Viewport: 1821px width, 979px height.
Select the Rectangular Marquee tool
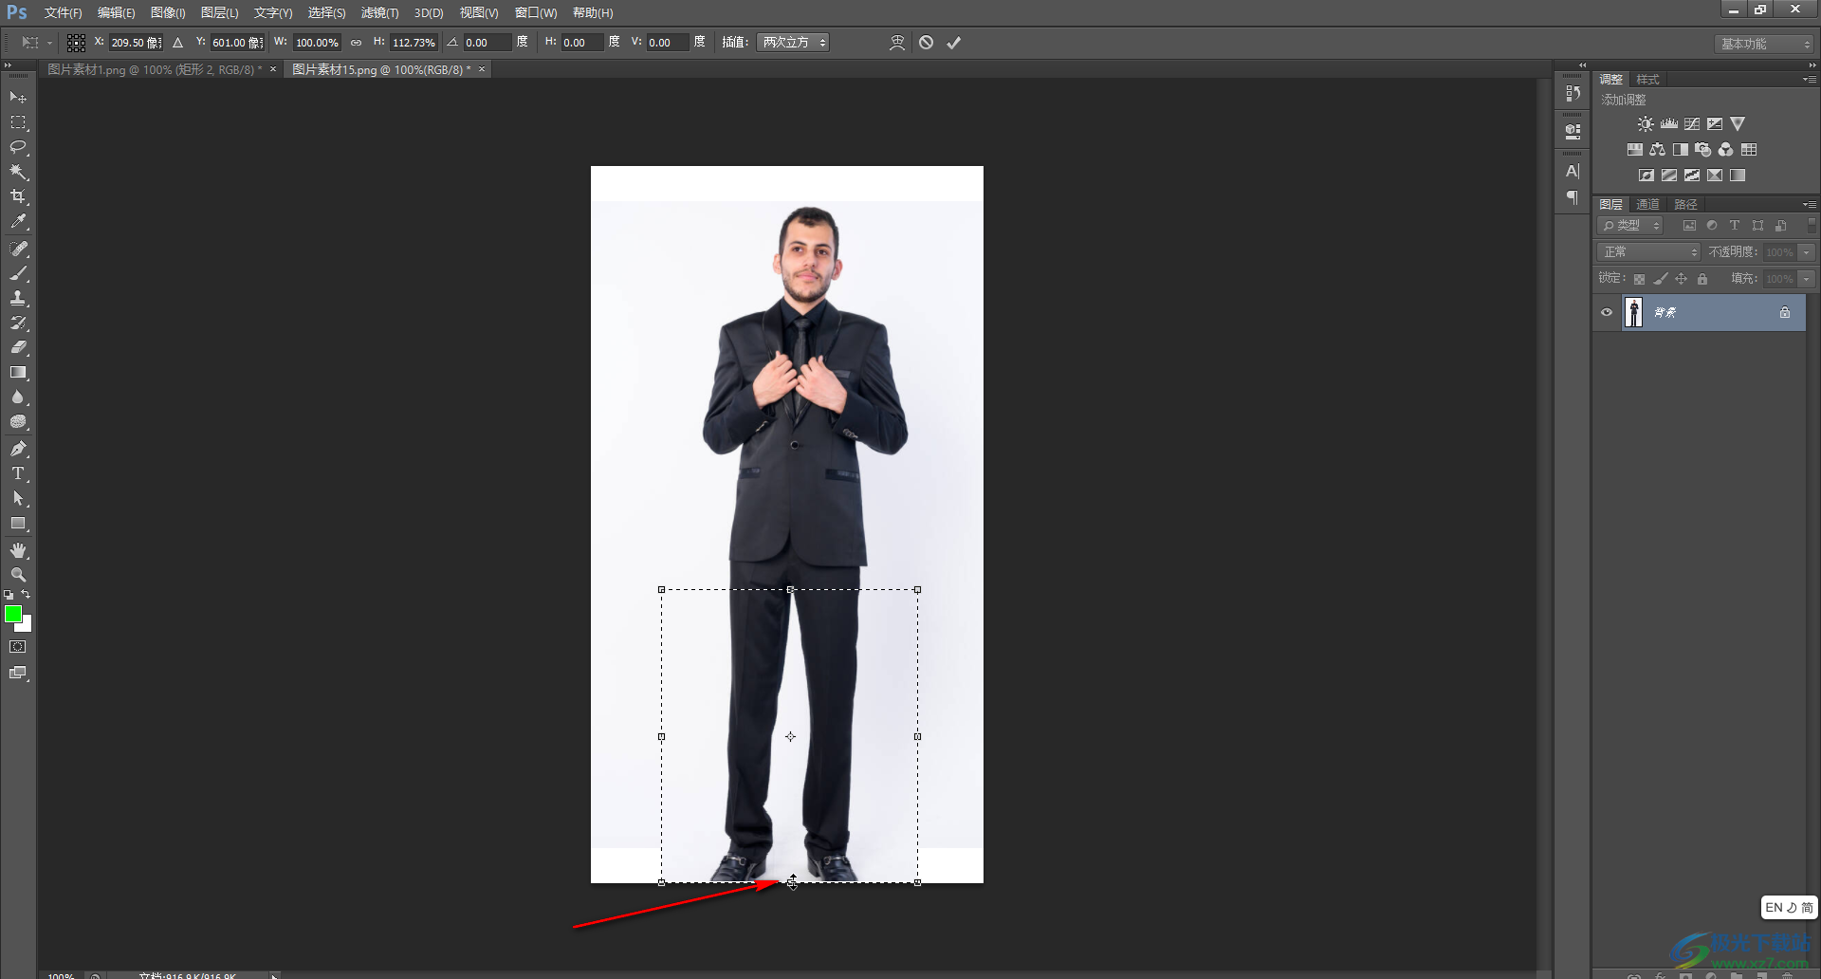(18, 122)
